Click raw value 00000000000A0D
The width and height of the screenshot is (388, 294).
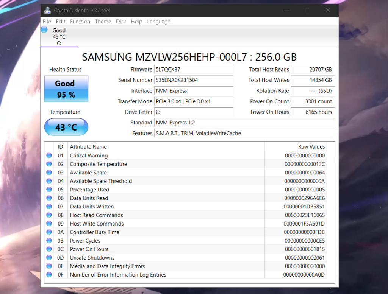tap(304, 275)
